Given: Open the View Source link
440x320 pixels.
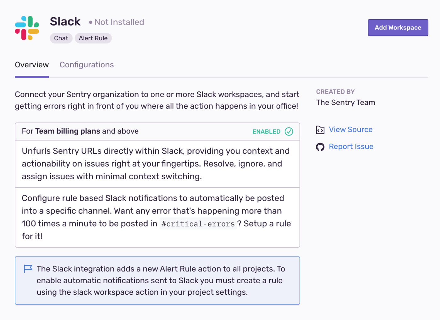Looking at the screenshot, I should [x=350, y=129].
